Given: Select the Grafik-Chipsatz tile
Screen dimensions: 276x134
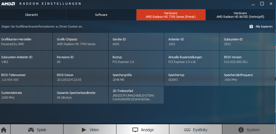Looking at the screenshot, I should (80, 42).
